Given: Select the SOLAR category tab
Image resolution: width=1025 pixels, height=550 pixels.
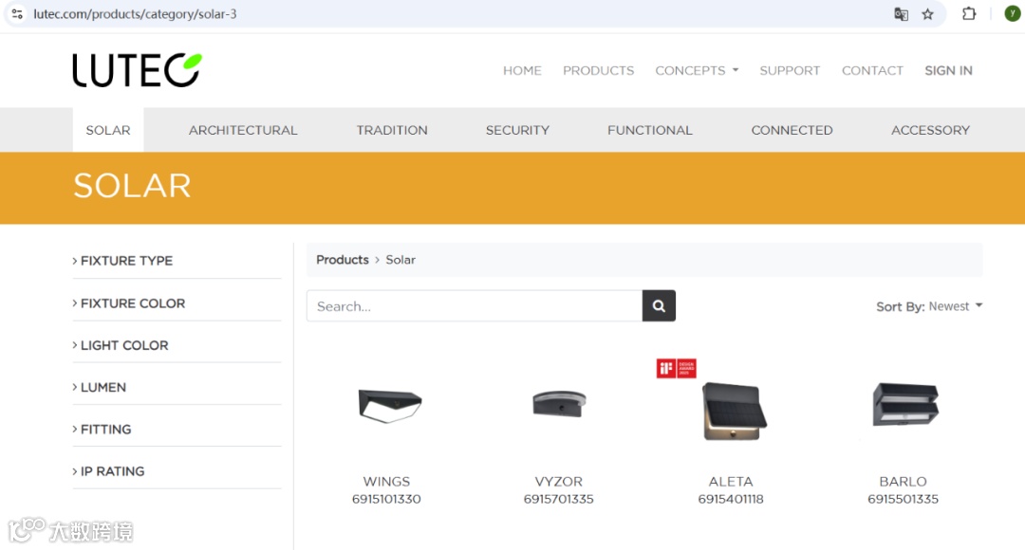Looking at the screenshot, I should point(108,130).
